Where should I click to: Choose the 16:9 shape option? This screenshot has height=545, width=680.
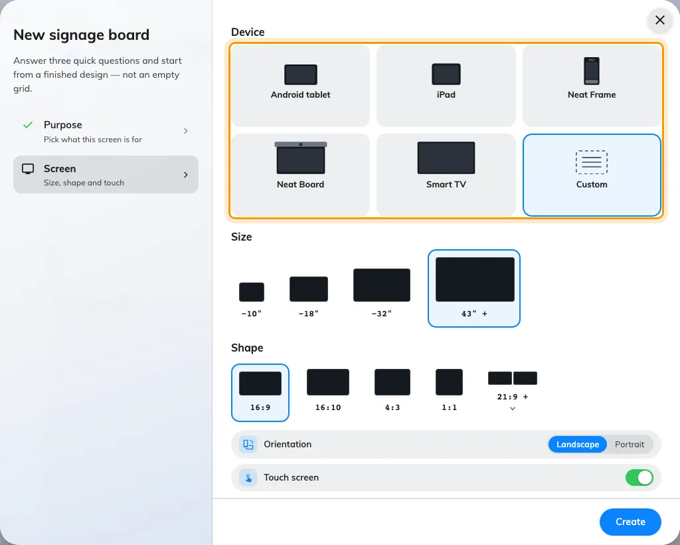[260, 393]
